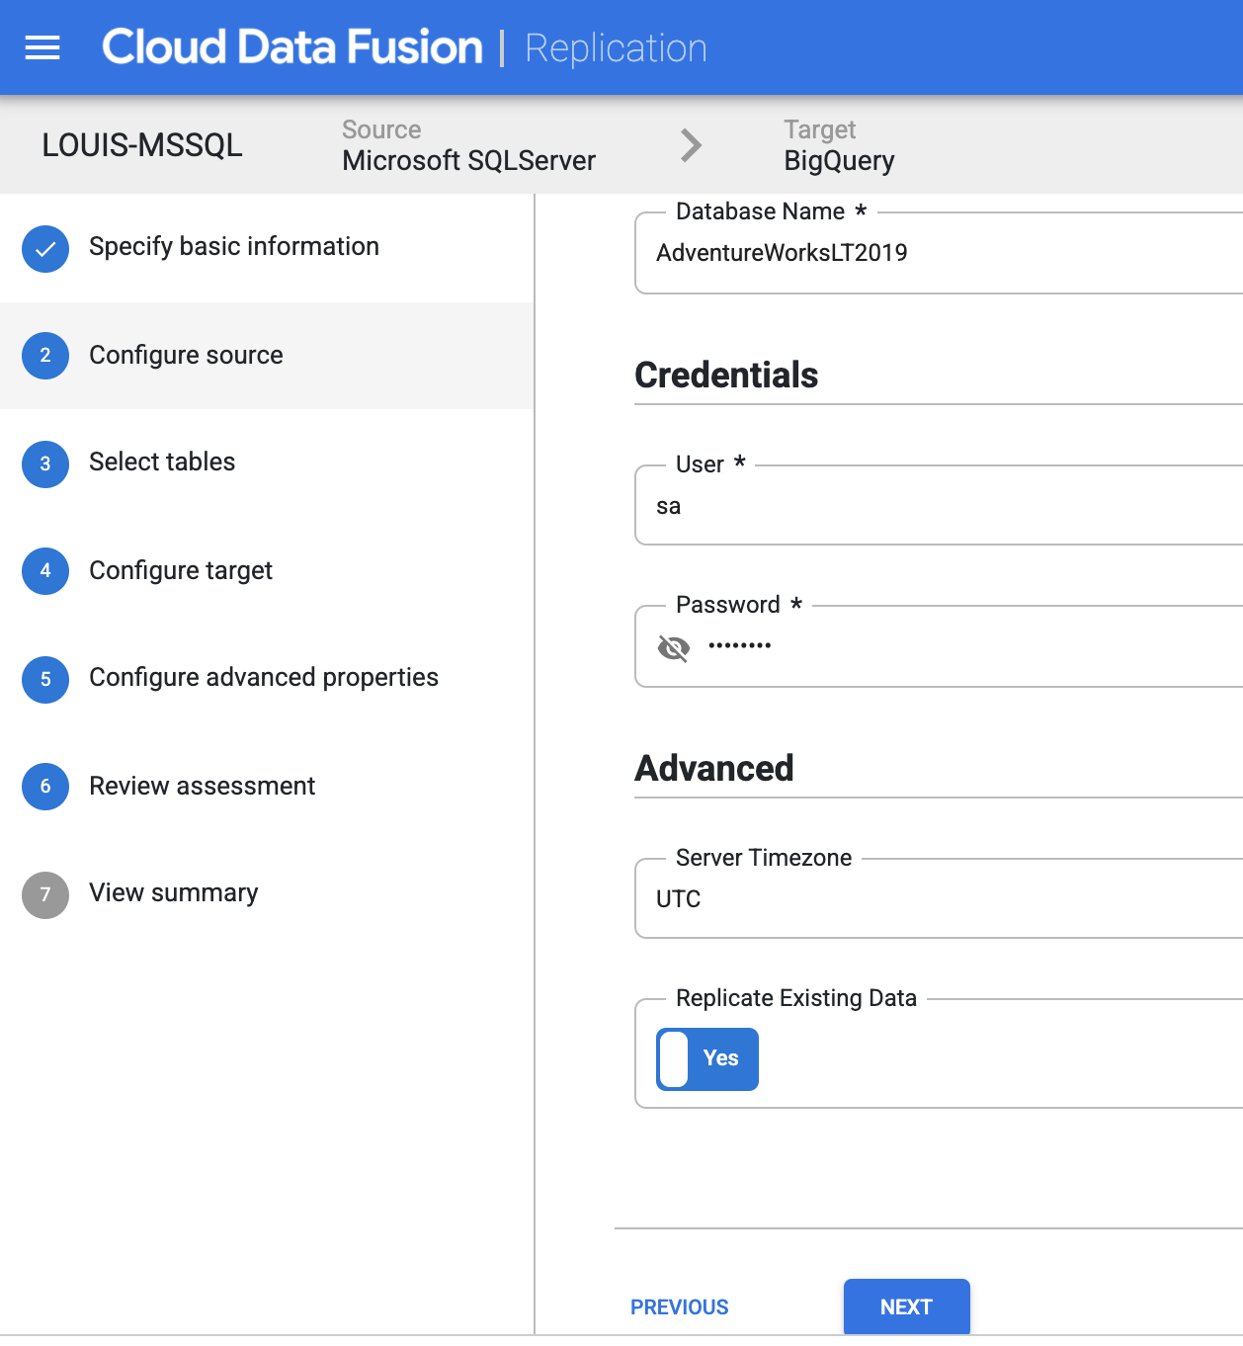Toggle password visibility eye icon

(x=674, y=648)
